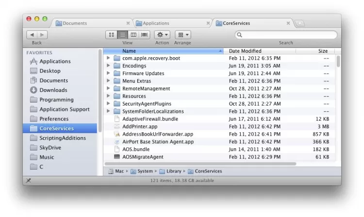Sort by the Size column
Image resolution: width=364 pixels, height=217 pixels.
pos(315,51)
